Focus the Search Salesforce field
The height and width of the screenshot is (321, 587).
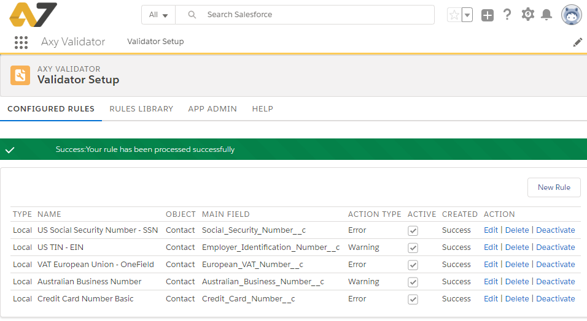305,15
